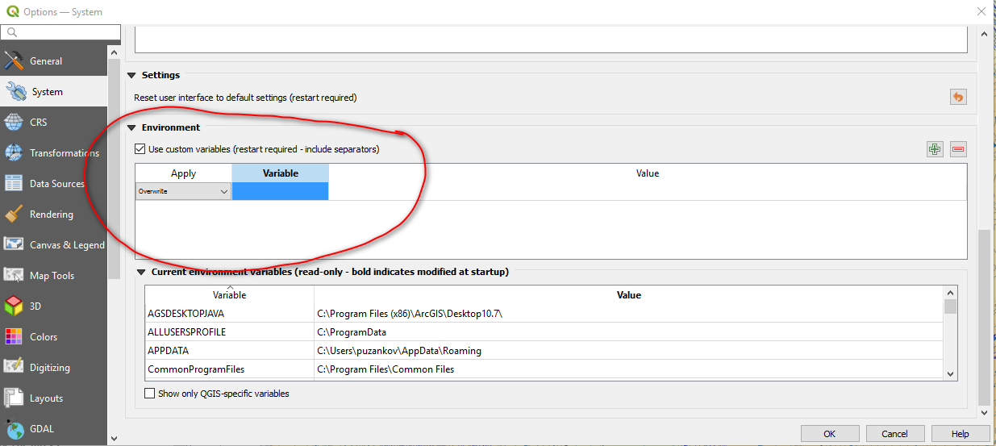Click the Rendering paintbrush icon
Screen dimensions: 996x446
[14, 215]
